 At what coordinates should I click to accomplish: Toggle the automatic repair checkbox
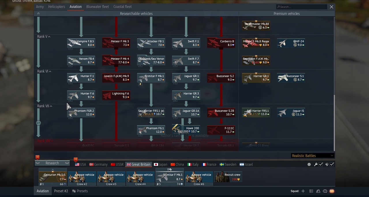click(x=321, y=164)
